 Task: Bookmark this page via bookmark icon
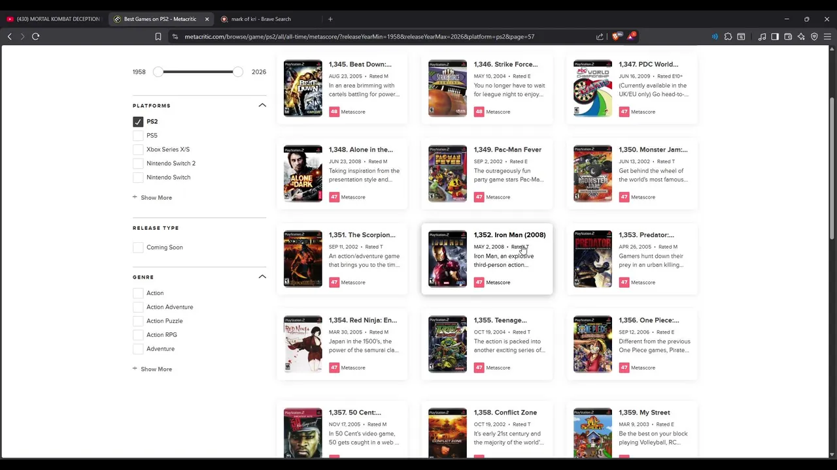pos(158,37)
